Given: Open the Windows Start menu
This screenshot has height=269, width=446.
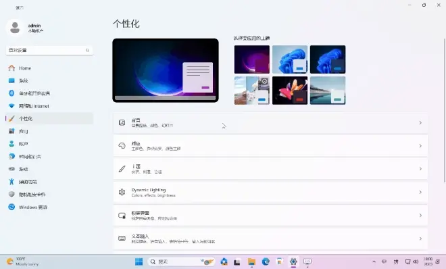Looking at the screenshot, I should pos(139,262).
